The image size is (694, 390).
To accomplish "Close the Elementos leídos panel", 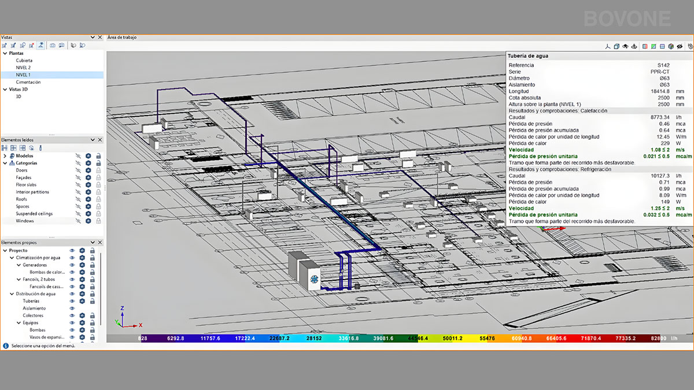I will 100,140.
